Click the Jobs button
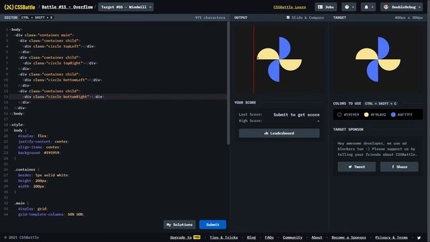 326,7
